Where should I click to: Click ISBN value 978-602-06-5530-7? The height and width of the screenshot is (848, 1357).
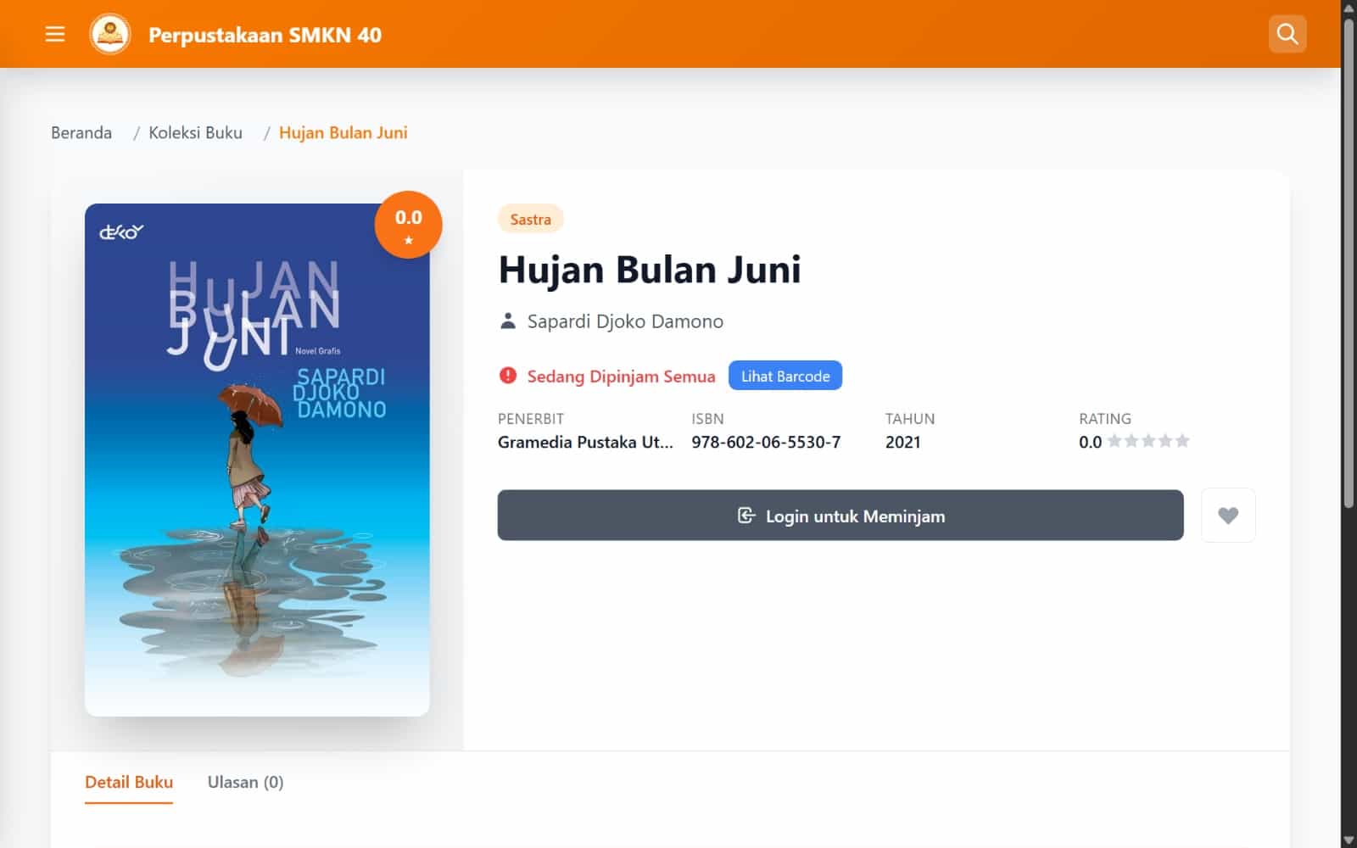pos(766,442)
